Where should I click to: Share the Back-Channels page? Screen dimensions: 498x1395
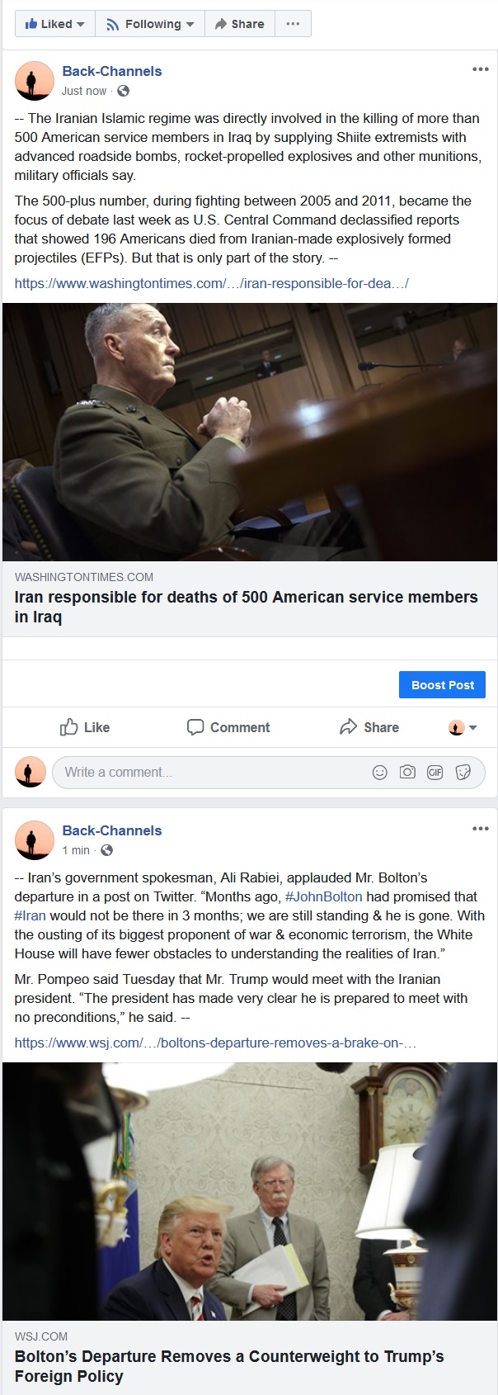click(239, 24)
